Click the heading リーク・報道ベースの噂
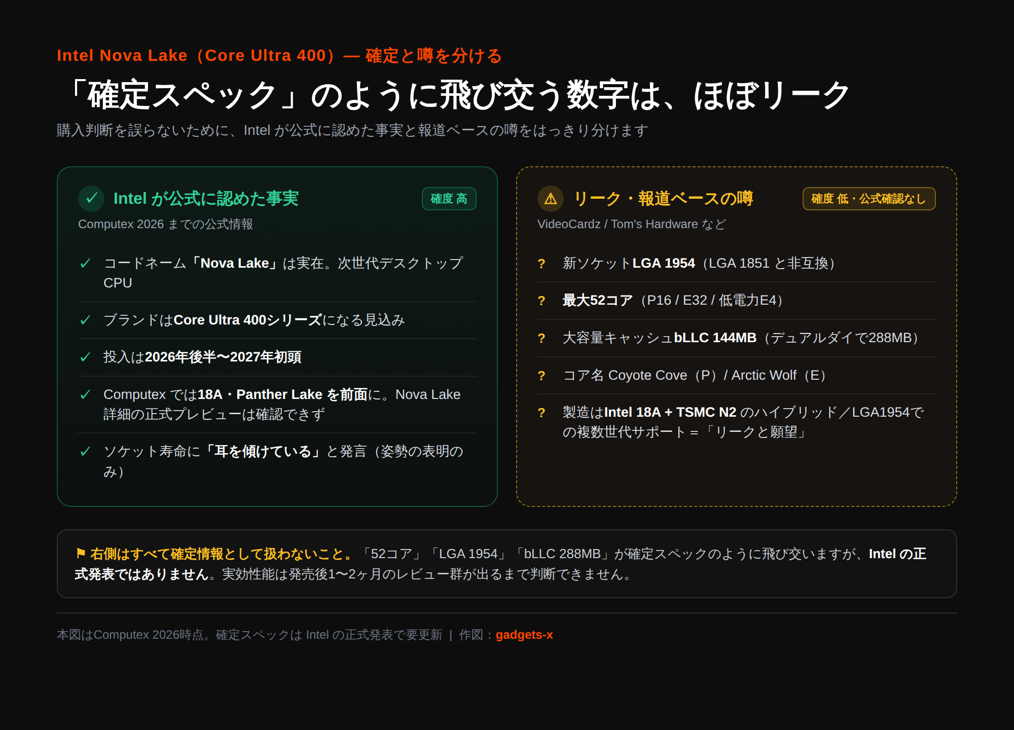The width and height of the screenshot is (1014, 730). (663, 199)
